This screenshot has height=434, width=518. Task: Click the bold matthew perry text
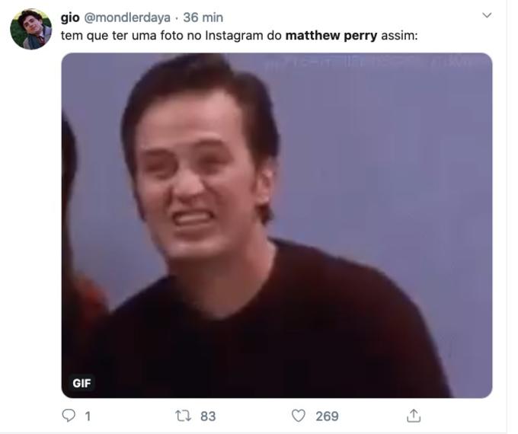click(331, 35)
